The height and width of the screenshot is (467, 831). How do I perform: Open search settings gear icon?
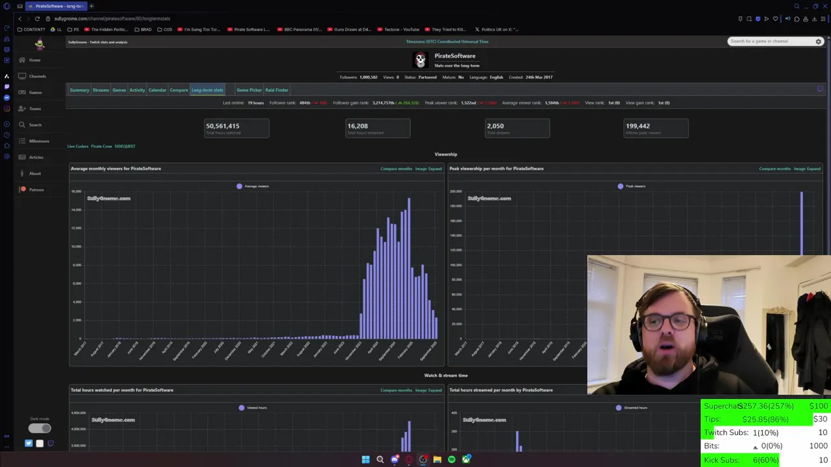(819, 42)
